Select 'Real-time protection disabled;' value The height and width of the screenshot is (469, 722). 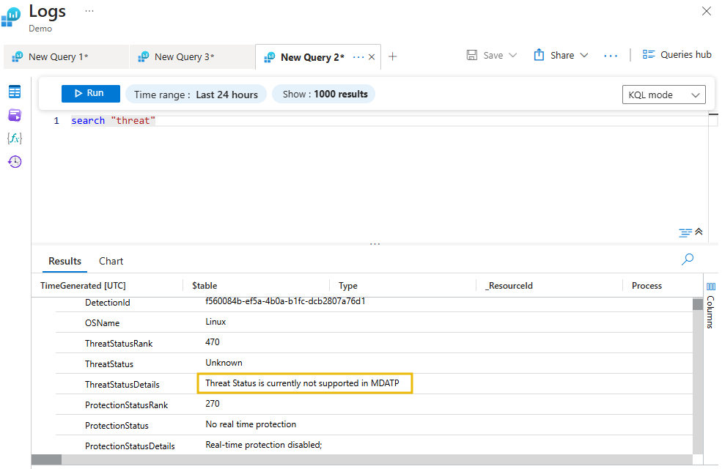tap(263, 445)
